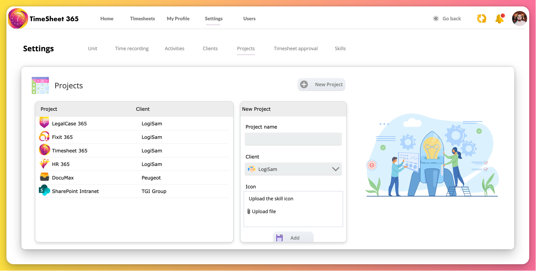Click the orange sync refresh icon
Viewport: 536px width, 271px height.
tap(481, 19)
